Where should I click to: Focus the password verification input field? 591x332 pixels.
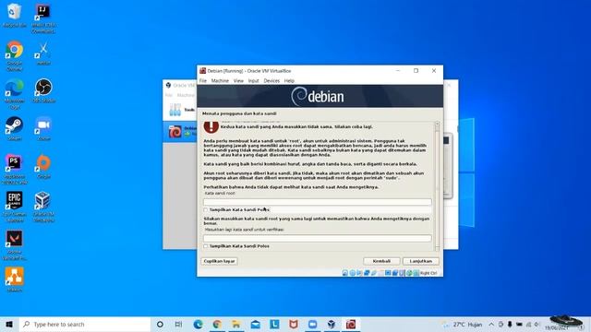coord(318,238)
